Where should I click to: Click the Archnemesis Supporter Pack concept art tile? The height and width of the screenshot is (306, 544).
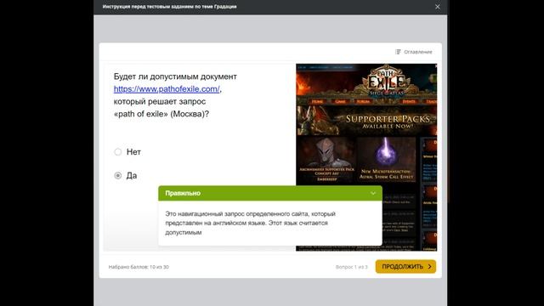pyautogui.click(x=326, y=159)
